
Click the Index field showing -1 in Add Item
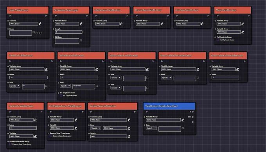point(79,78)
